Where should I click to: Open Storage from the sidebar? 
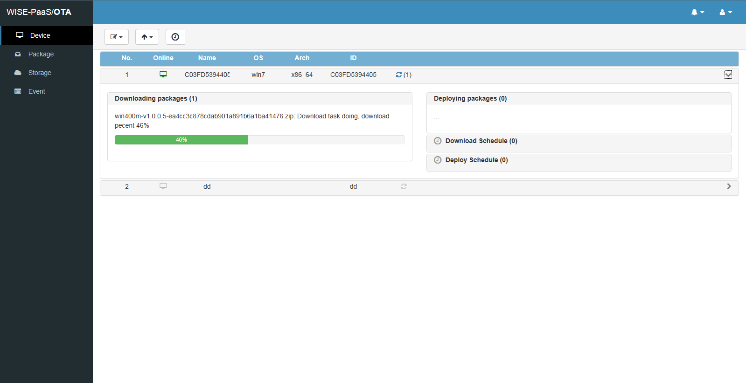pos(40,73)
